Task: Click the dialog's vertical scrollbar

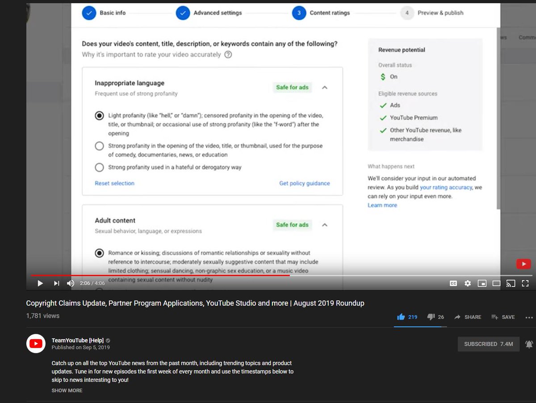Action: pyautogui.click(x=498, y=118)
